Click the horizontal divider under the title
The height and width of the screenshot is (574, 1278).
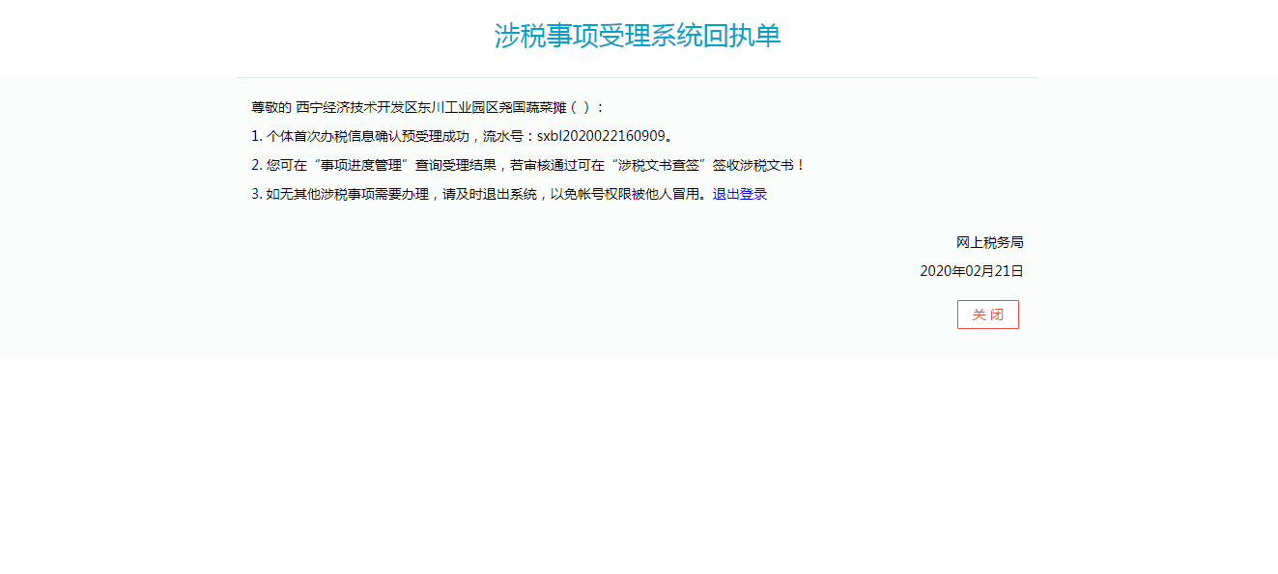[638, 79]
